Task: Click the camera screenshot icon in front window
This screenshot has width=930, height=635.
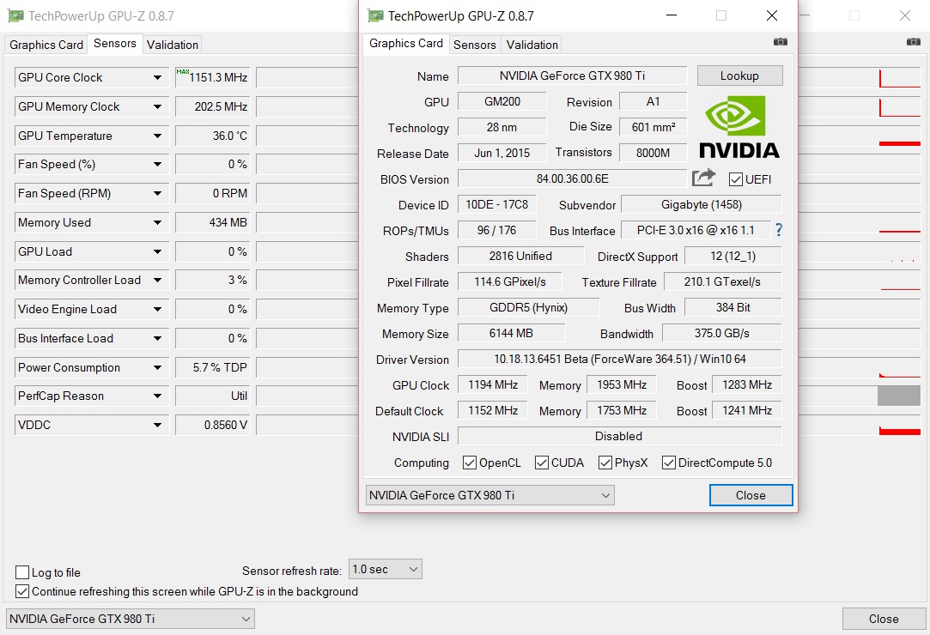Action: click(x=780, y=41)
